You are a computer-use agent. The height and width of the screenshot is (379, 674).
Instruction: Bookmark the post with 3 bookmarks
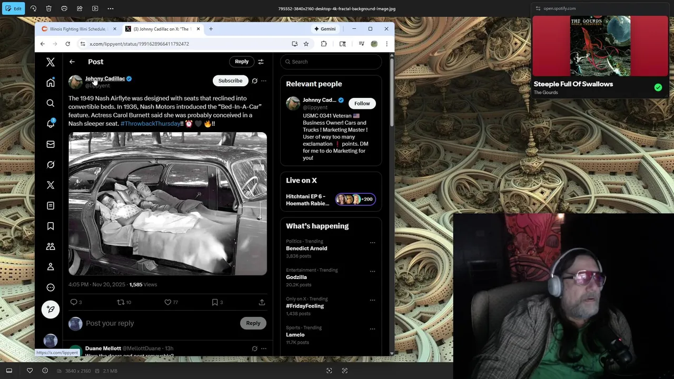217,302
